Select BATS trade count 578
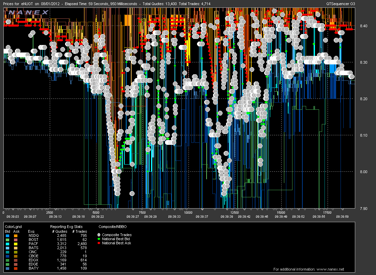 [84, 248]
